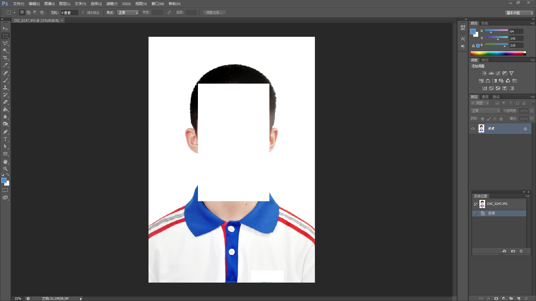Create new snapshot camera icon in History

513,251
